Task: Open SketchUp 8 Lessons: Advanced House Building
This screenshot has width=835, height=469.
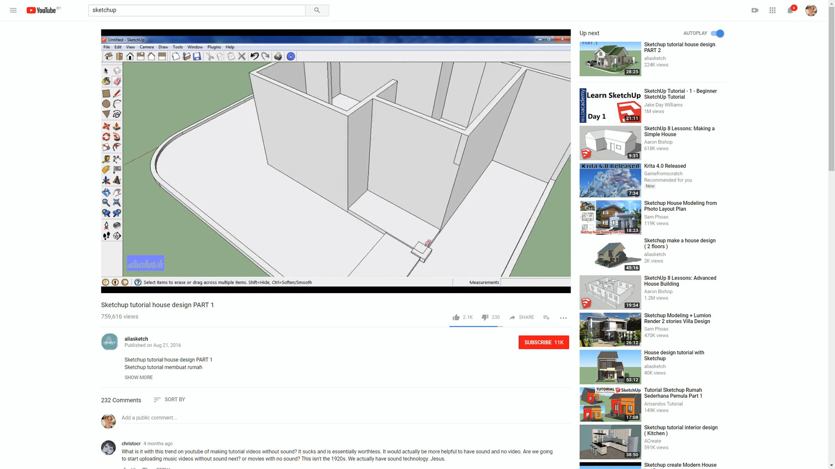Action: point(680,281)
